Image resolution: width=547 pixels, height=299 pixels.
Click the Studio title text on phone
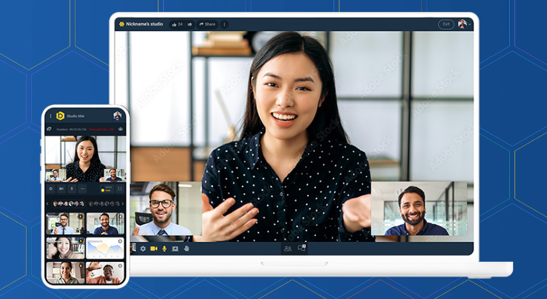(76, 116)
